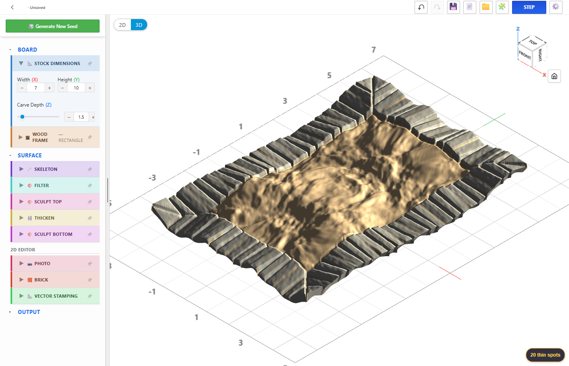Pin the Wood Frame panel
Viewport: 569px width, 366px height.
(90, 137)
